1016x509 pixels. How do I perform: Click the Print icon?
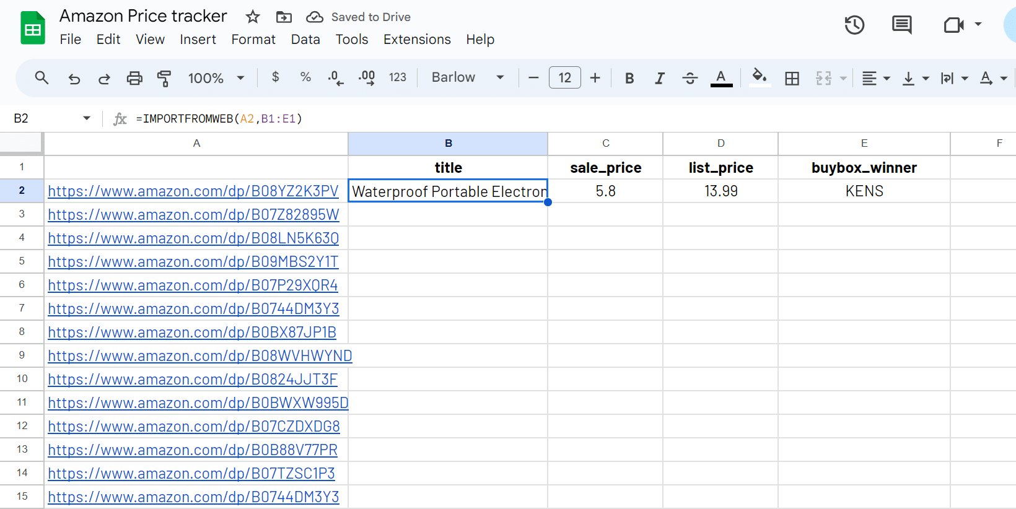tap(134, 78)
